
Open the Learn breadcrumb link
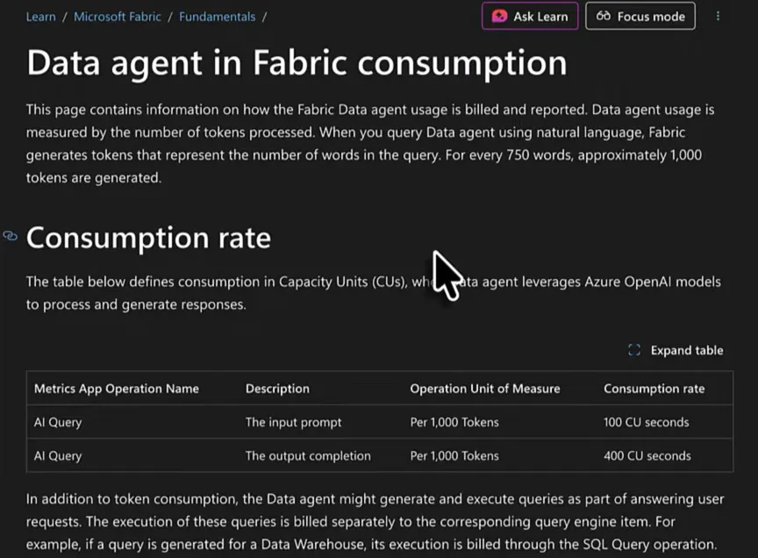point(41,17)
